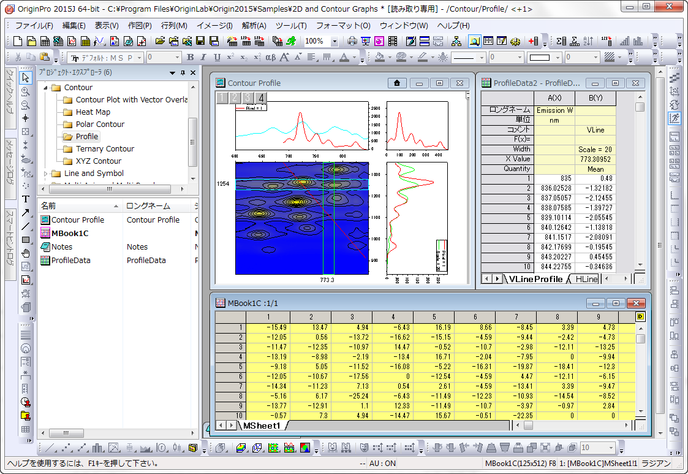Select the Text tool (T)
Screen dimensions: 688x474
tap(26, 199)
